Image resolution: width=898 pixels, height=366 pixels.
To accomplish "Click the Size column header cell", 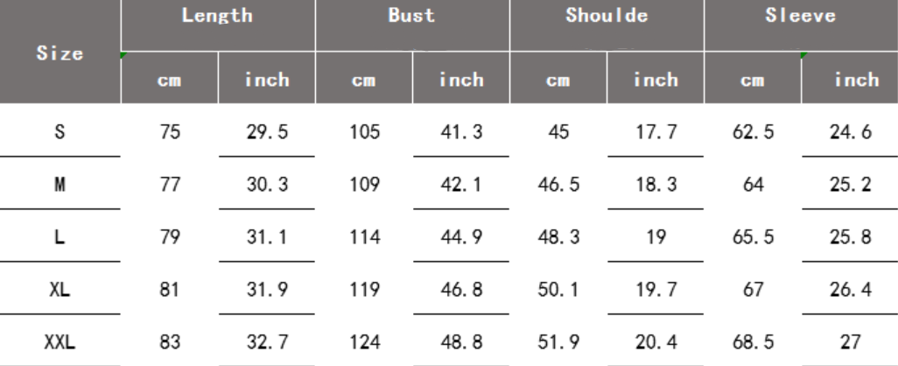I will coord(59,52).
